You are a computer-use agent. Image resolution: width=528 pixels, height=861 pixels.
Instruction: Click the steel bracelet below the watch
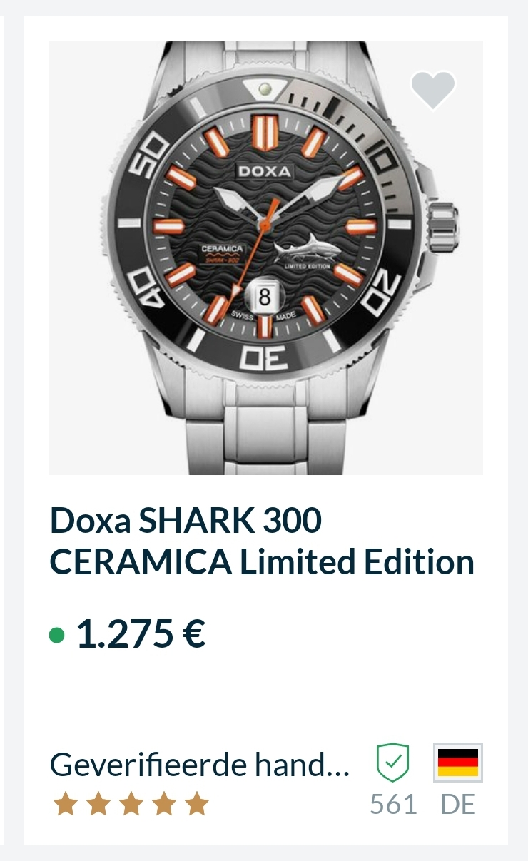tap(265, 435)
